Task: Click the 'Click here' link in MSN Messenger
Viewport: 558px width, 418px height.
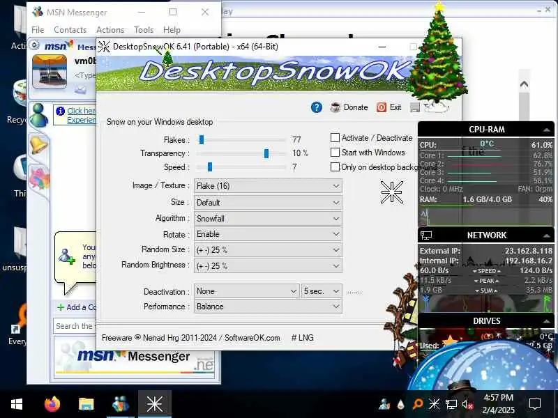Action: click(81, 111)
